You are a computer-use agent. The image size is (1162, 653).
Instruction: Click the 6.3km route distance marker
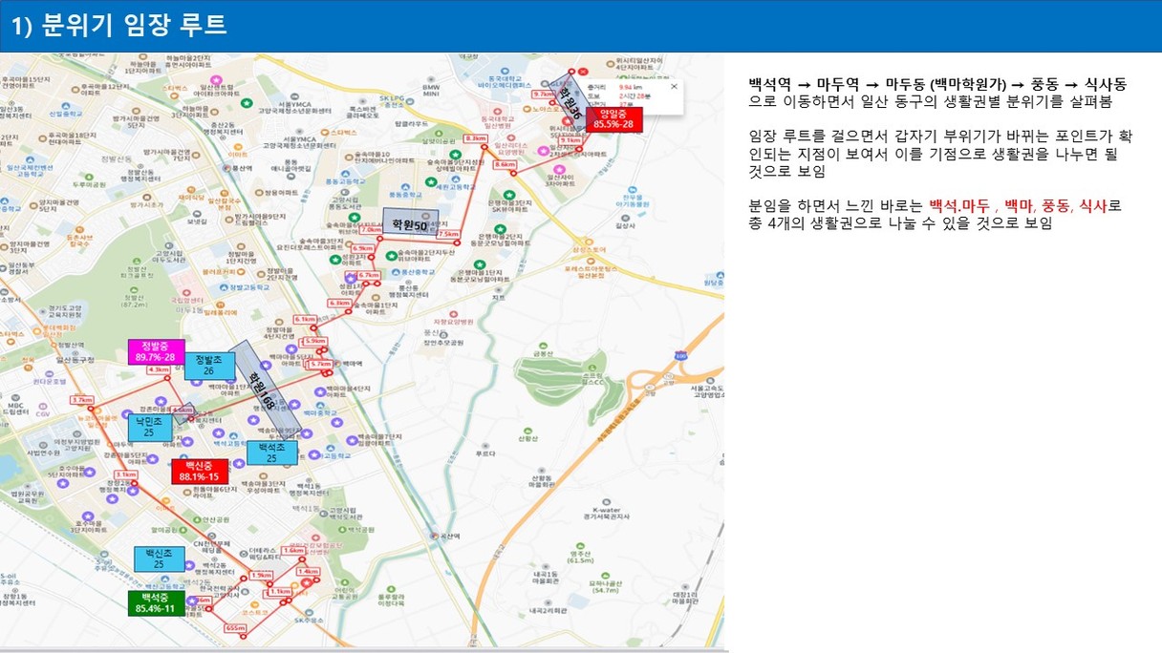pos(339,303)
